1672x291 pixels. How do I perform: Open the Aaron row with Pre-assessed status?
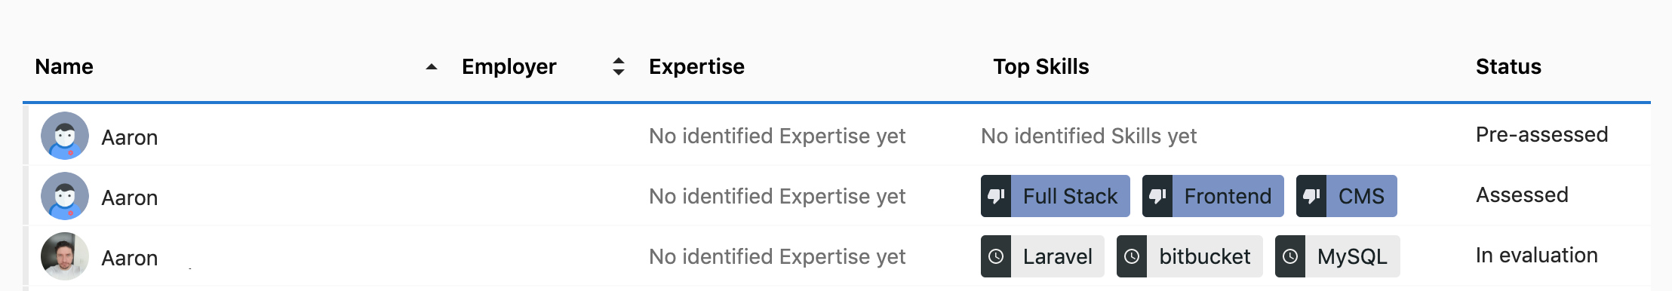[837, 136]
